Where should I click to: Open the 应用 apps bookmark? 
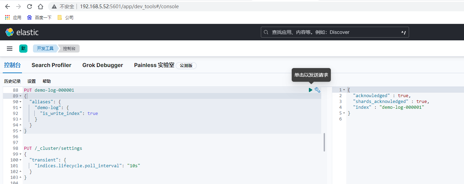click(13, 17)
